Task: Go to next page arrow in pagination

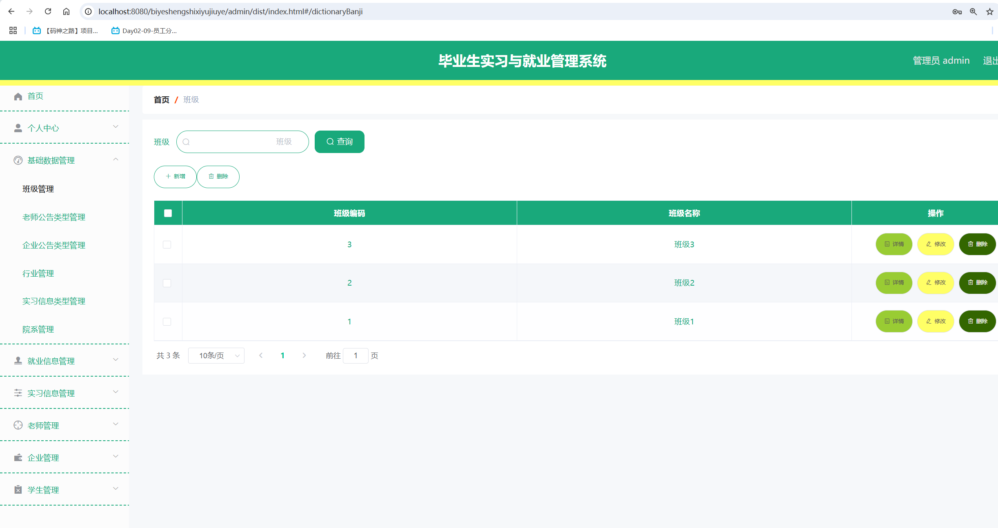Action: point(304,355)
